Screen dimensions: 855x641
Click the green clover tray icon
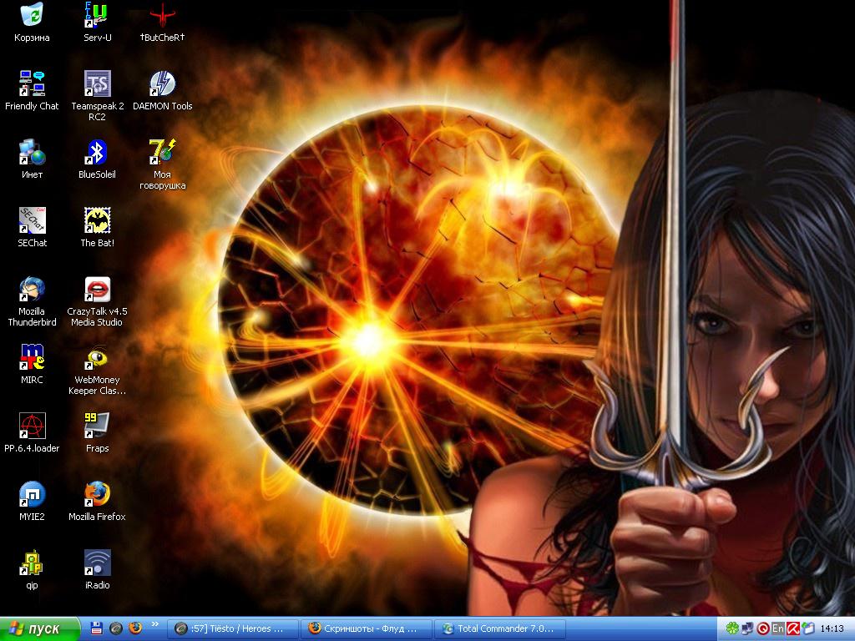731,628
